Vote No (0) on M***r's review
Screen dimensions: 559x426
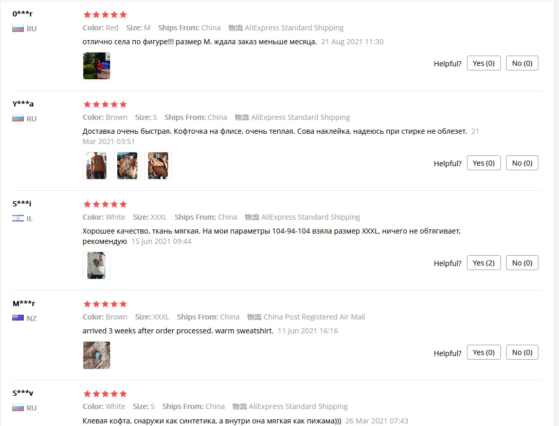pyautogui.click(x=522, y=352)
